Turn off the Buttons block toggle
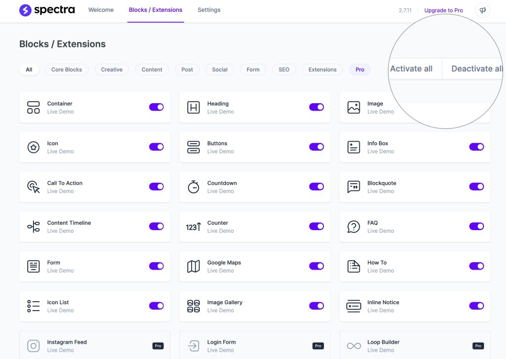Screen dimensions: 506x359 tap(316, 147)
